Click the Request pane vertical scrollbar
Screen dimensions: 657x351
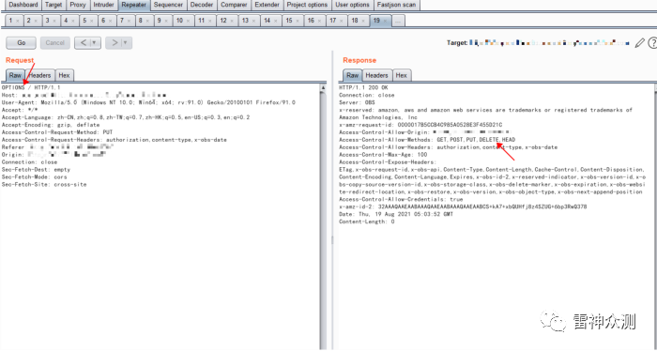click(323, 218)
